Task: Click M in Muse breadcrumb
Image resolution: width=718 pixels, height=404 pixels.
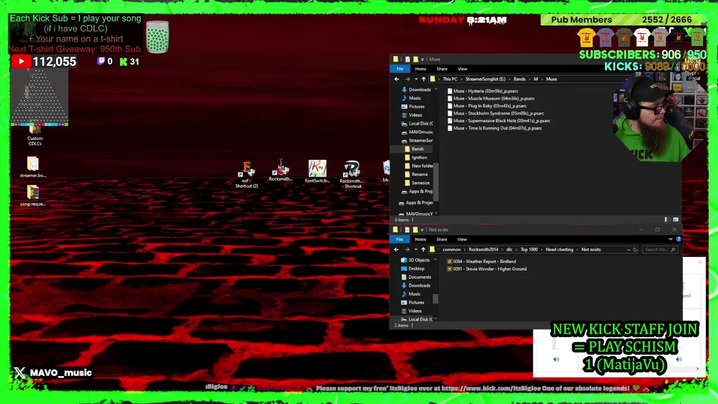Action: point(536,79)
